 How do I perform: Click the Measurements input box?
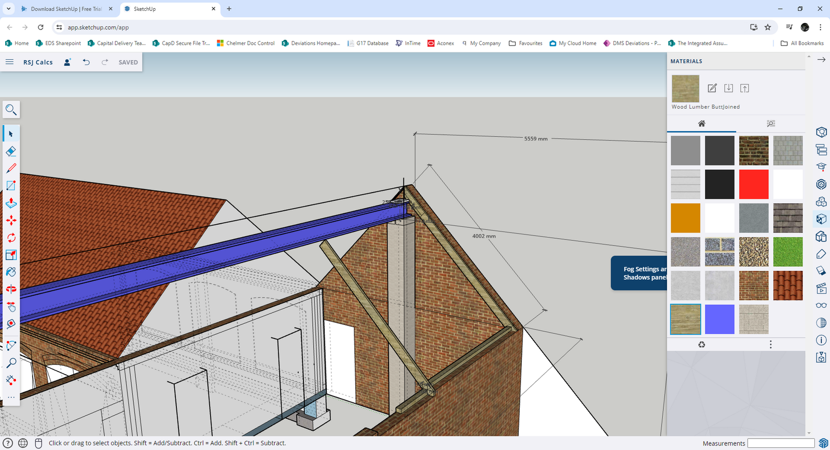781,443
